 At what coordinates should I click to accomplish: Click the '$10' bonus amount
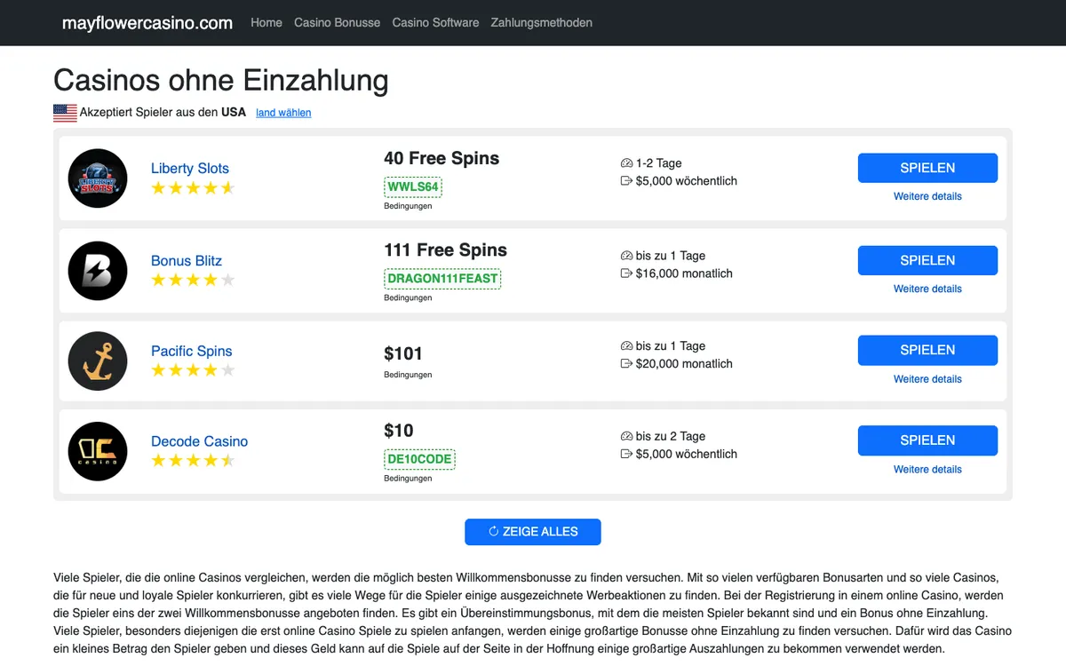(399, 431)
